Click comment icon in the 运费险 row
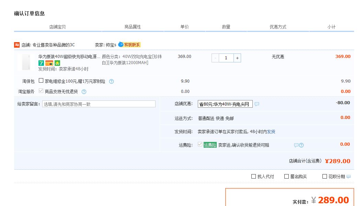Image resolution: width=364 pixels, height=206 pixels. pyautogui.click(x=296, y=145)
